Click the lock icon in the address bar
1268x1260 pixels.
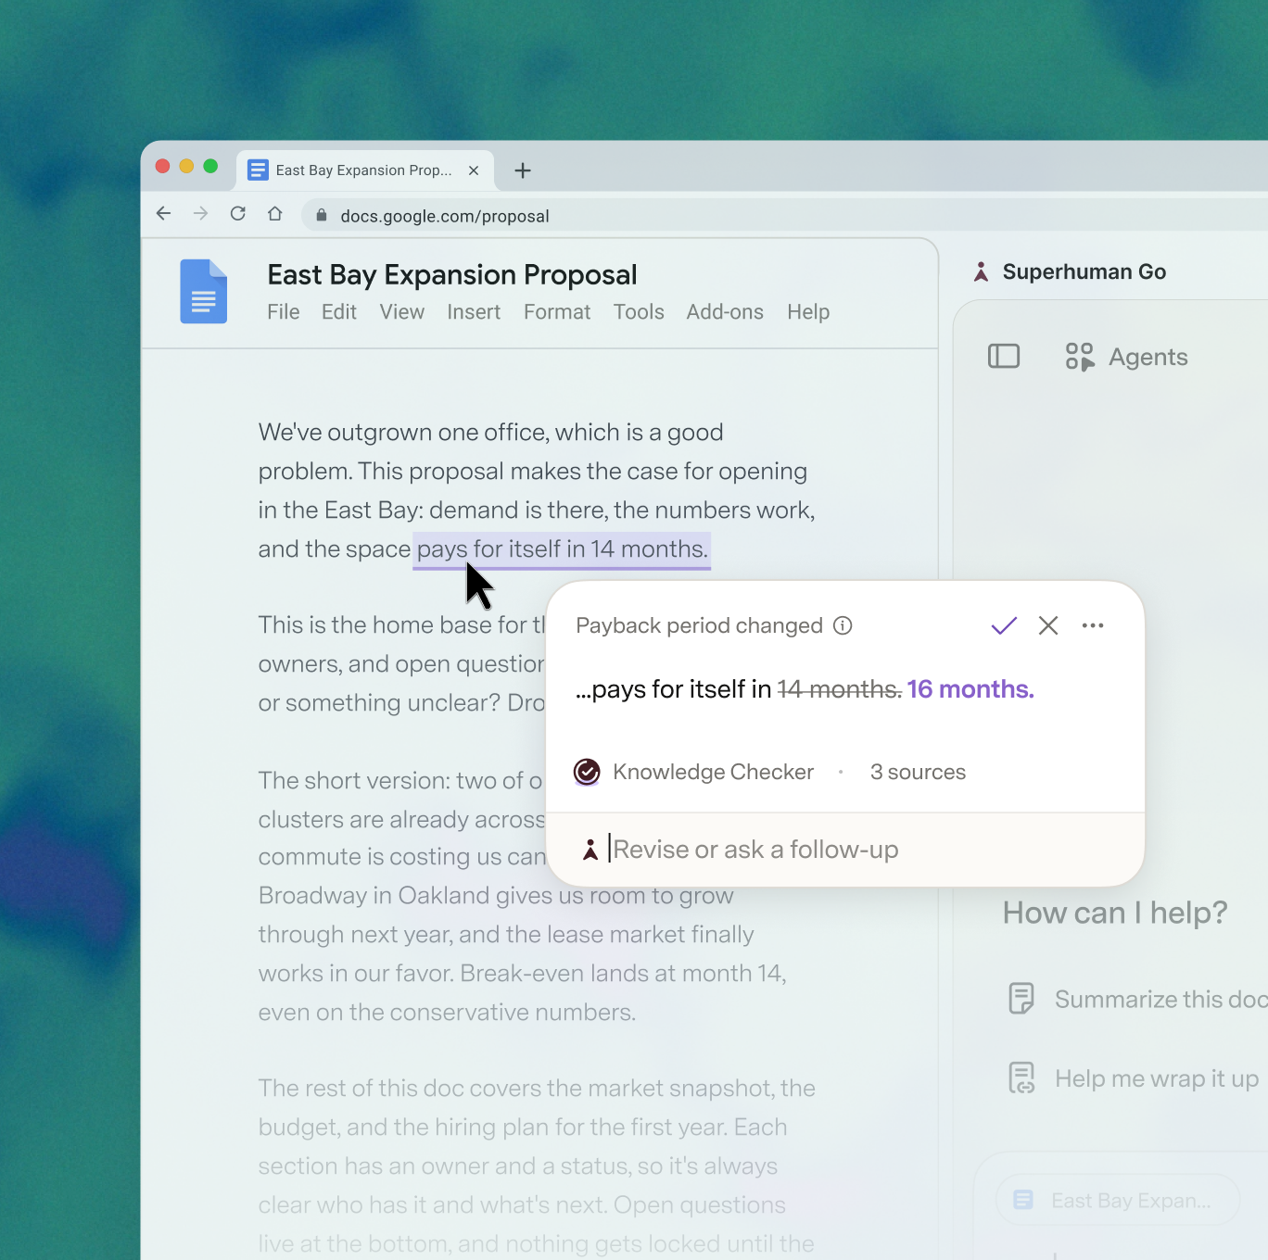pos(322,215)
